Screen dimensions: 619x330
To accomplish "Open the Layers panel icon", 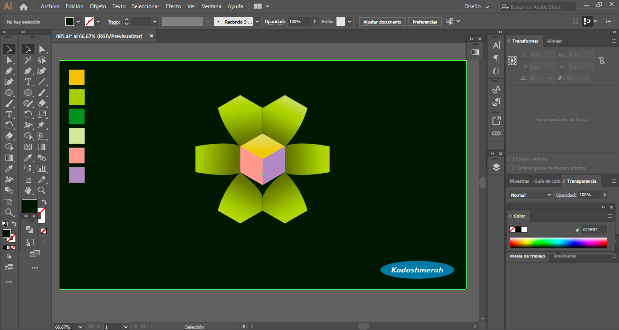I will [x=496, y=167].
